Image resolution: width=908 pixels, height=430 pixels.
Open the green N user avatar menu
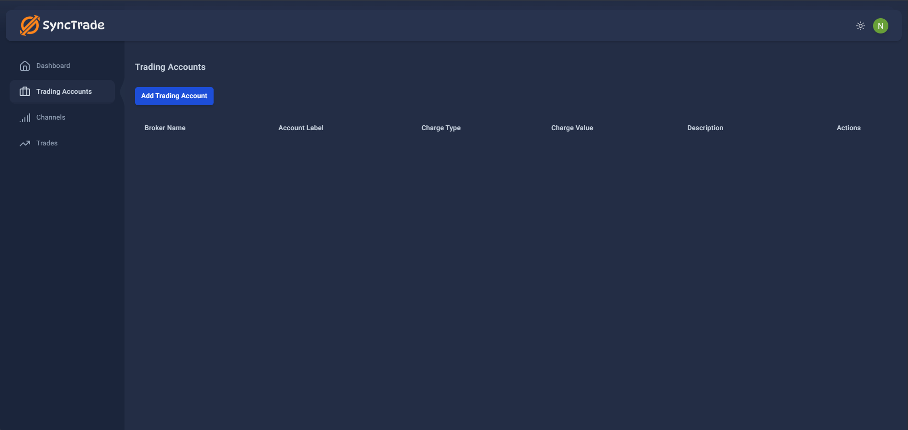click(880, 26)
